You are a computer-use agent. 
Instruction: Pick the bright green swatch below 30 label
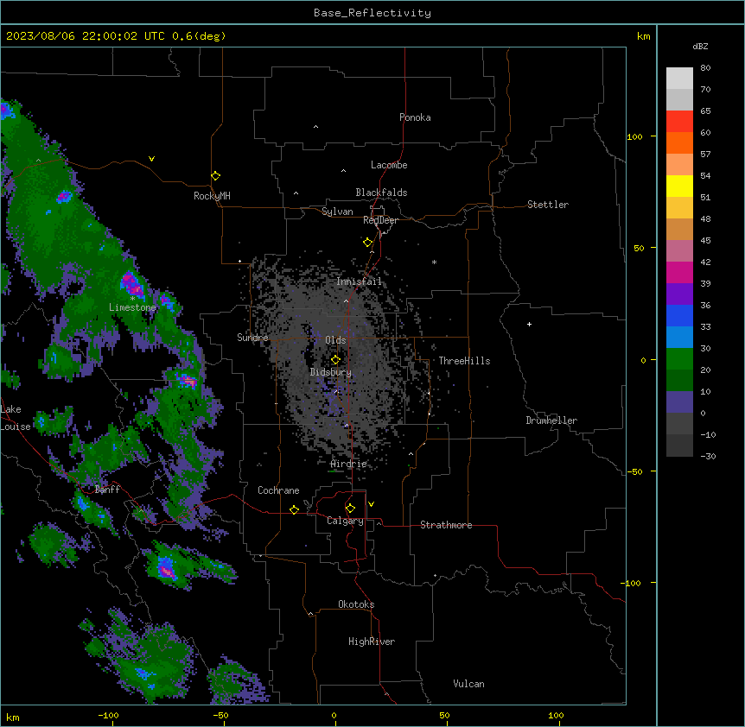(x=679, y=359)
